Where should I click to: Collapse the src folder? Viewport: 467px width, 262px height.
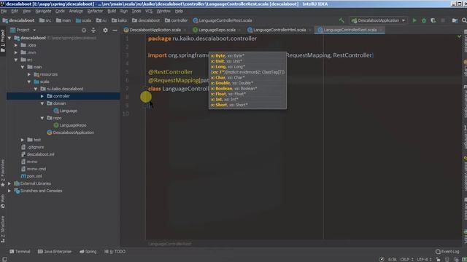coord(16,60)
